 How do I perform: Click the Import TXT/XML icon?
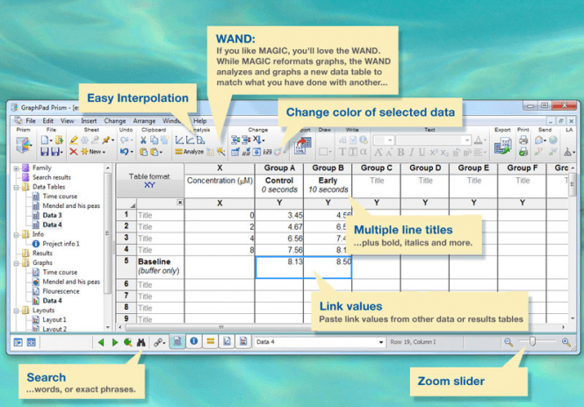303,146
